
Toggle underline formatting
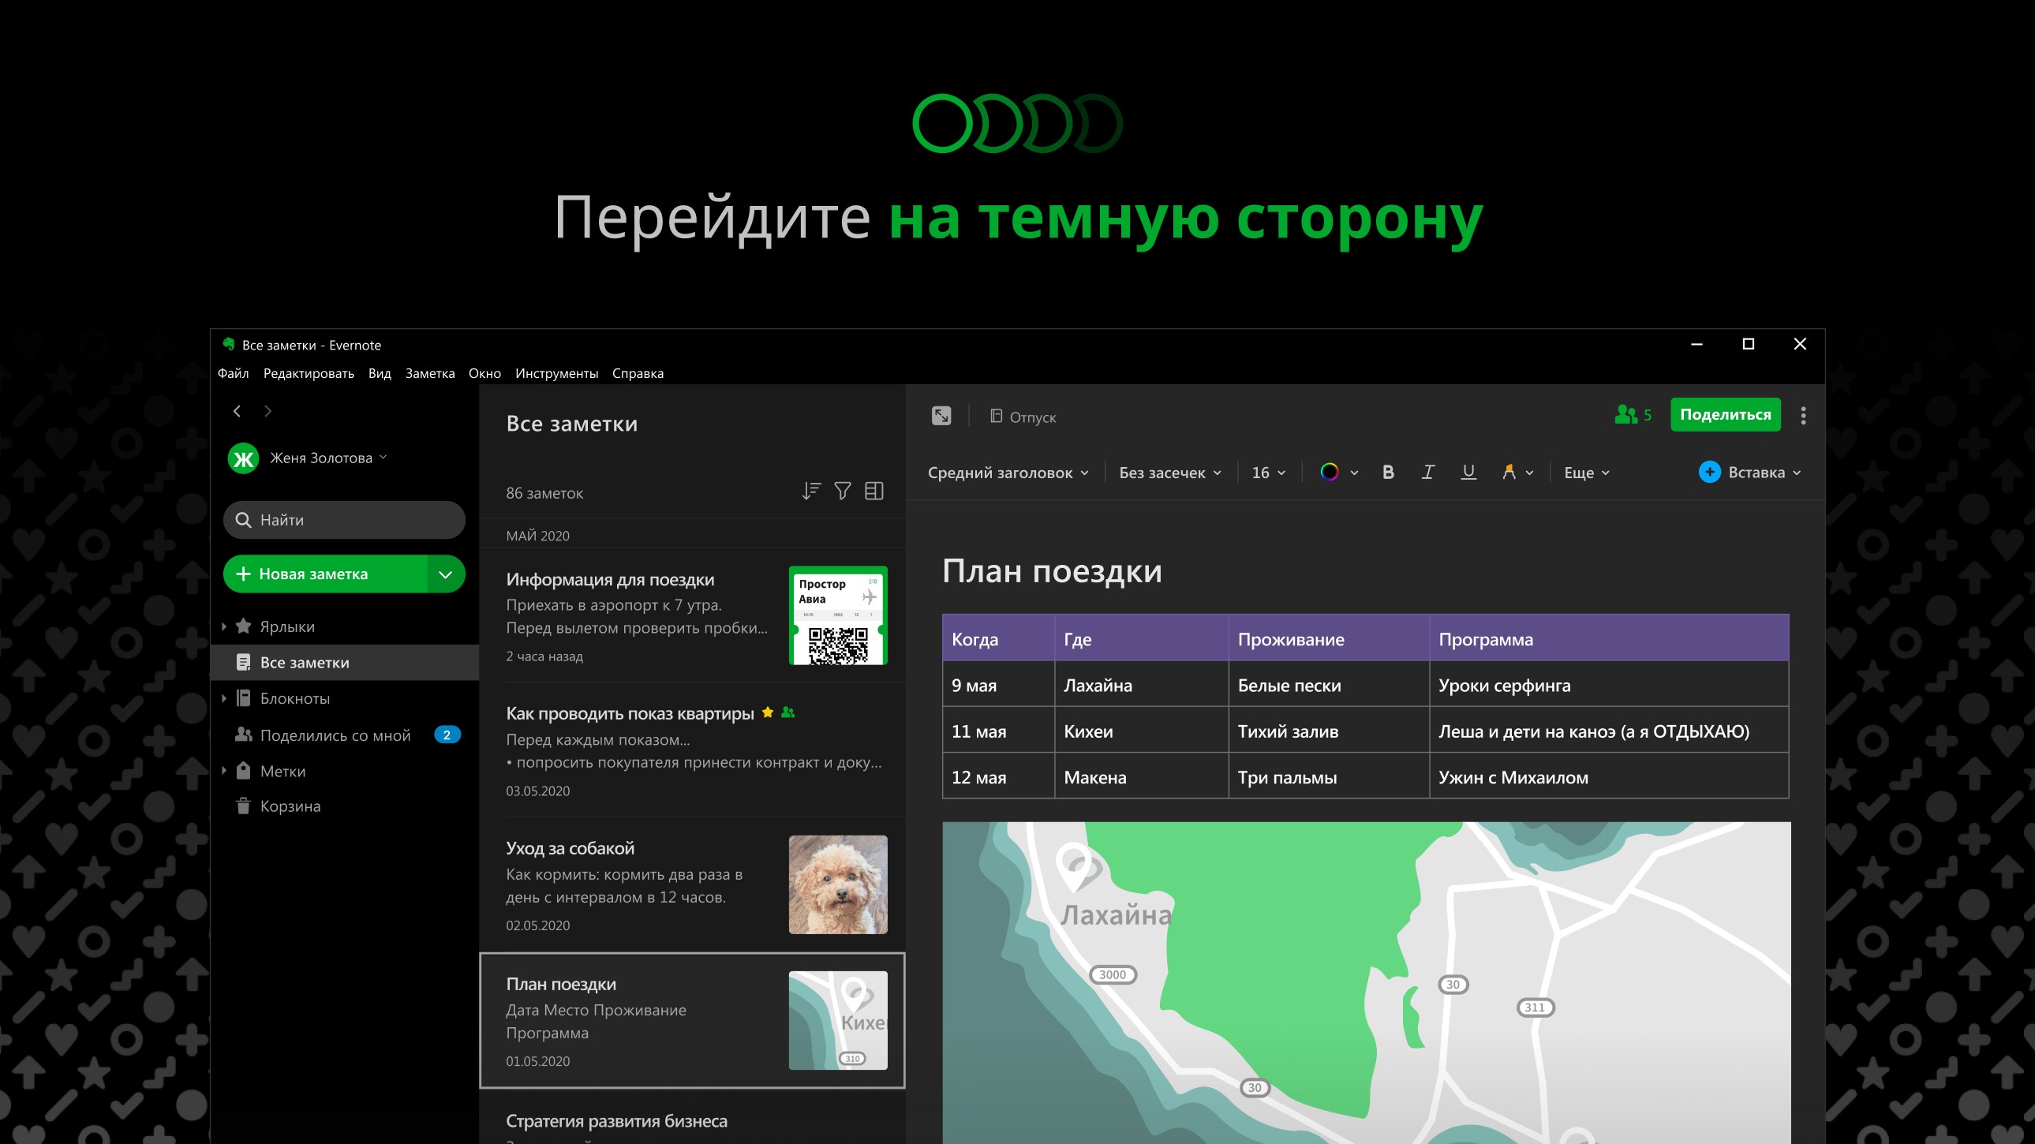point(1468,473)
